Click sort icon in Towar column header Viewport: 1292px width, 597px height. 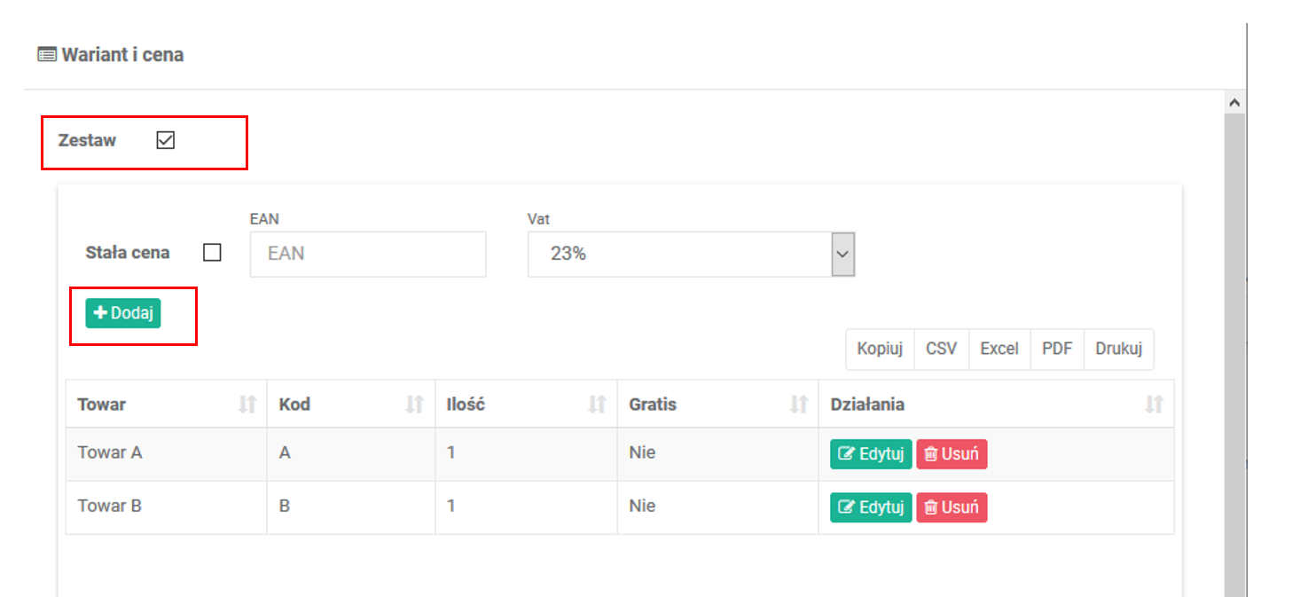point(247,405)
